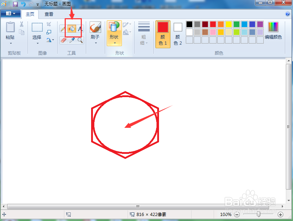The height and width of the screenshot is (221, 293).
Task: Choose the orange color swatch
Action: (x=221, y=24)
